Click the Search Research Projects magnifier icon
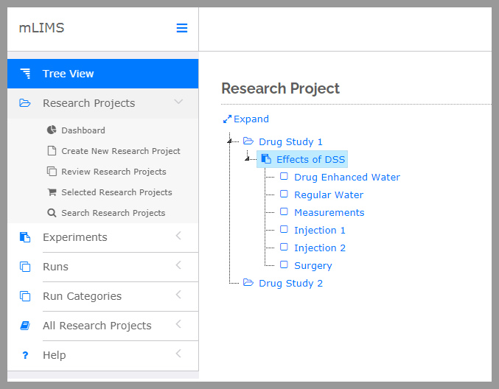The image size is (499, 389). click(x=52, y=213)
